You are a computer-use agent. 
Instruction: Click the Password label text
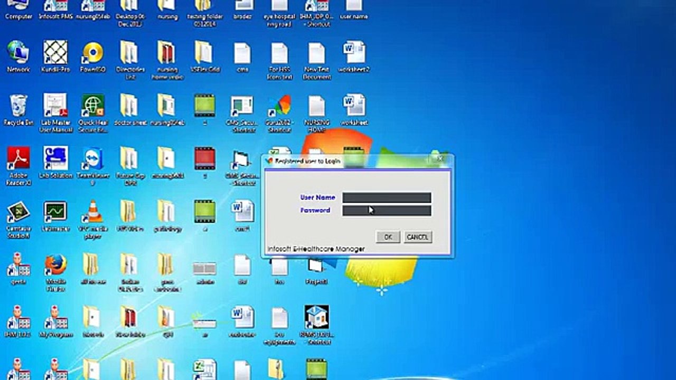click(315, 210)
